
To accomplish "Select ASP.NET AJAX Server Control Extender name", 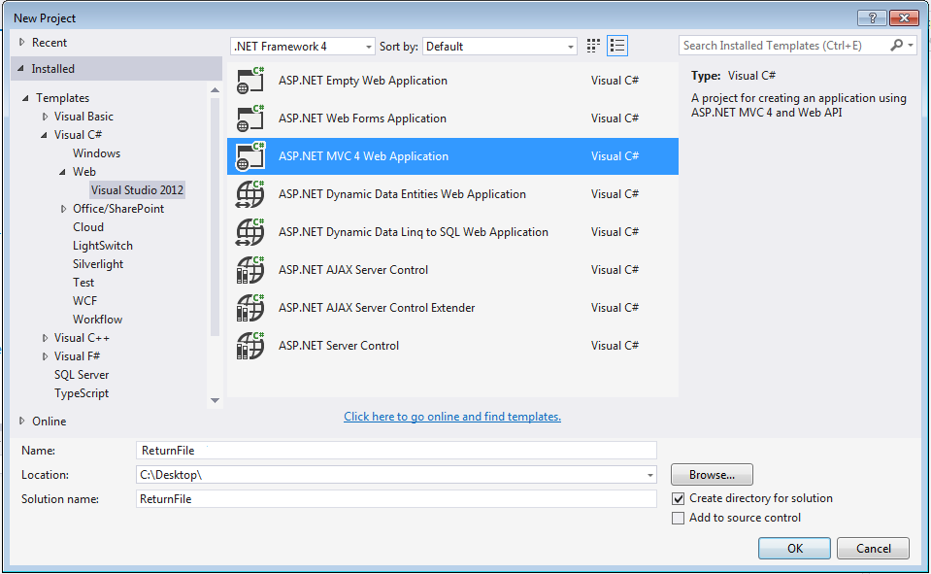I will [x=377, y=309].
